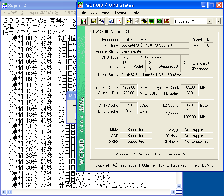This screenshot has height=196, width=224.
Task: Click the 3DNow!+ 'Not Supported' field
Action: 197,141
